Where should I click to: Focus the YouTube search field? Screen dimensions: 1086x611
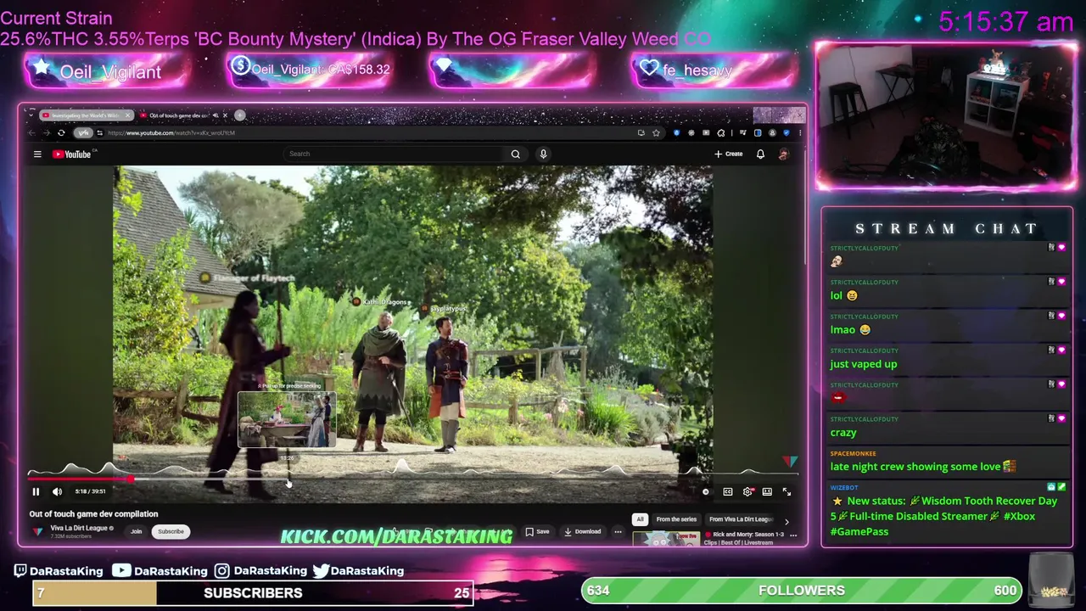point(395,154)
